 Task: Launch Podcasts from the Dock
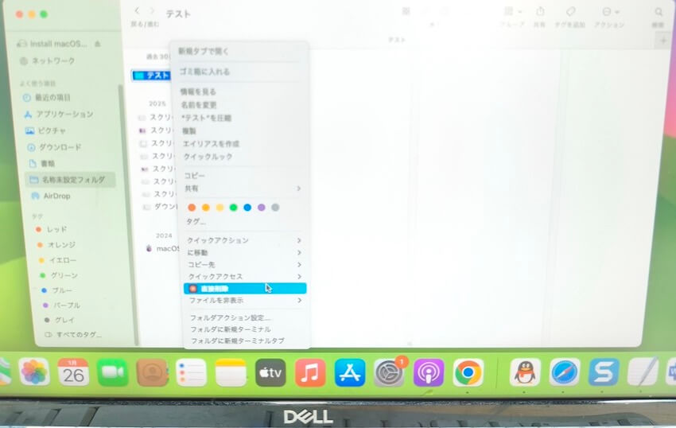pyautogui.click(x=429, y=372)
